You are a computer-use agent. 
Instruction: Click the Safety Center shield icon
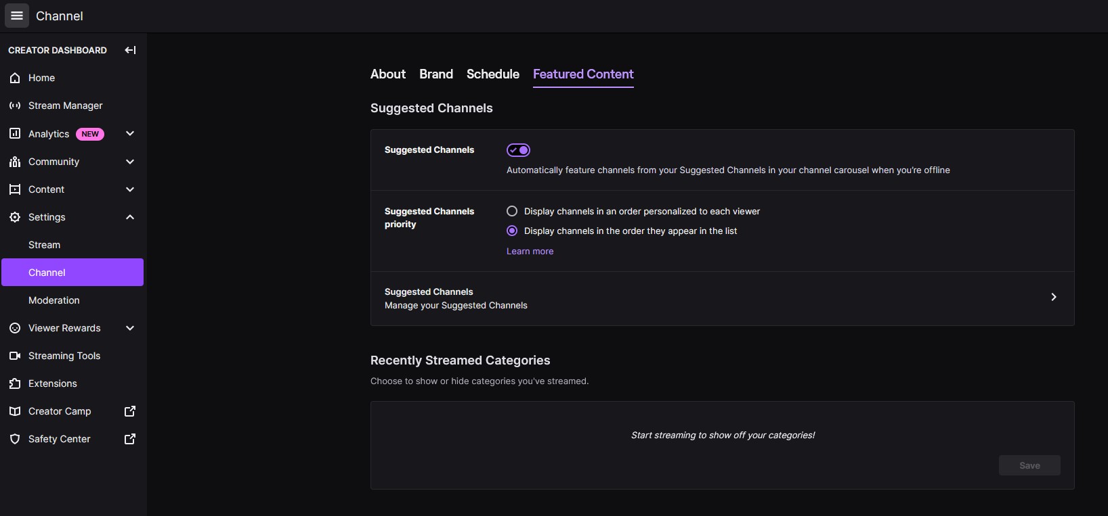point(15,439)
